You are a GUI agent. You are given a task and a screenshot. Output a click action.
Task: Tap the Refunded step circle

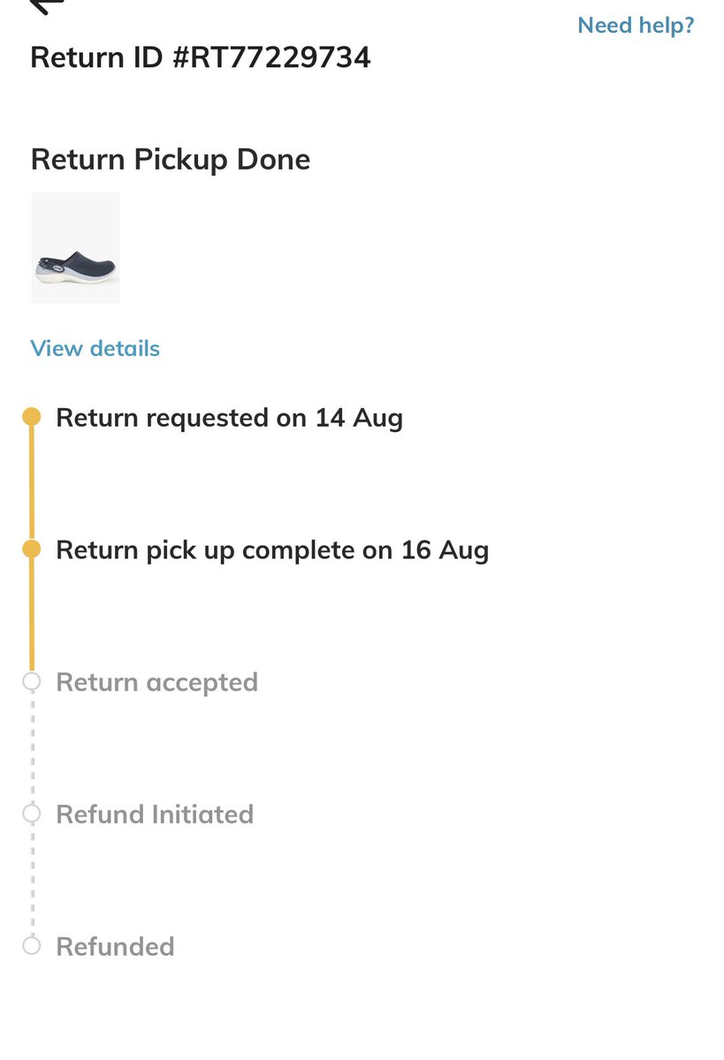click(x=32, y=946)
